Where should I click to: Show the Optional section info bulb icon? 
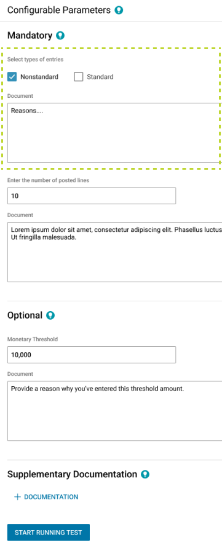[x=50, y=315]
